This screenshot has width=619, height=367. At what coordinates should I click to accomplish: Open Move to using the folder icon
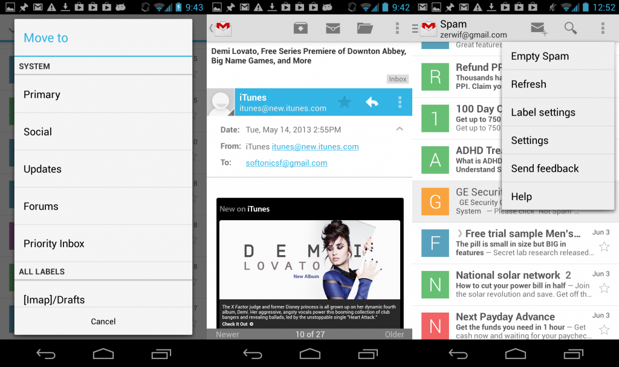point(365,28)
